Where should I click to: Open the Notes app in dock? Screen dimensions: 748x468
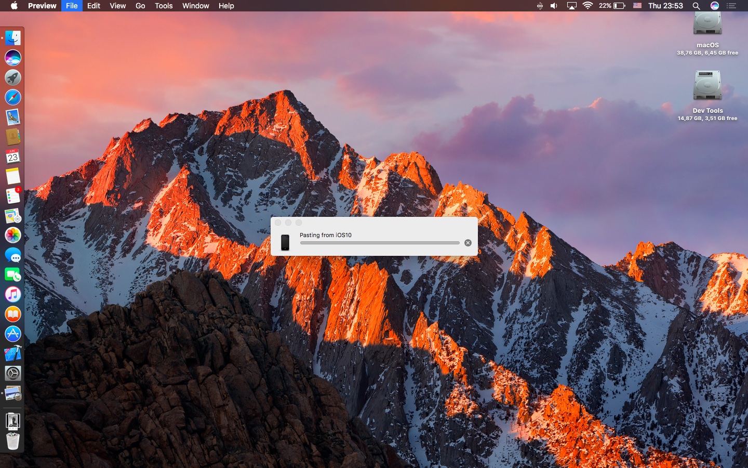(13, 176)
